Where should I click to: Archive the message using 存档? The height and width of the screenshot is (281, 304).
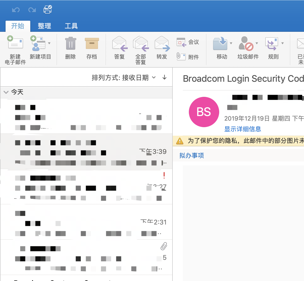92,48
